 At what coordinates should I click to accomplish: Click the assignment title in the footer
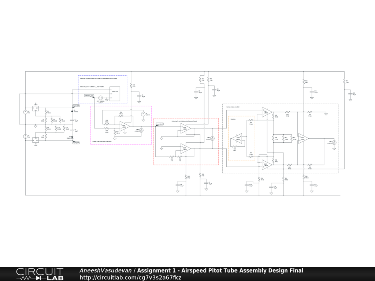click(x=220, y=270)
